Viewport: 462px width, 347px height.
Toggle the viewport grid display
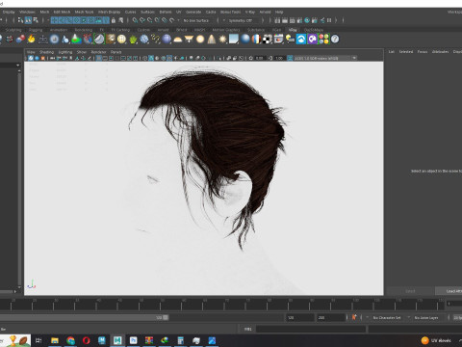(99, 58)
